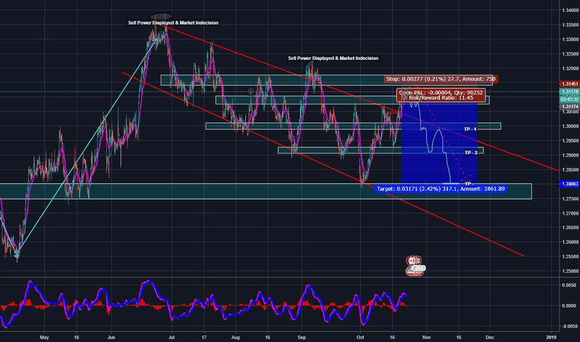Click the red 1.31451 stop price tag
Viewport: 580px width, 342px height.
pyautogui.click(x=569, y=84)
